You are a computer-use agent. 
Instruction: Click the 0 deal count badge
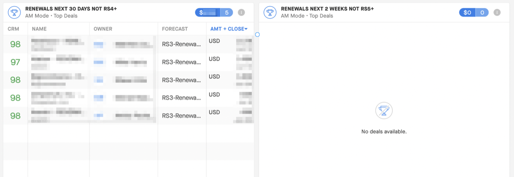[482, 12]
